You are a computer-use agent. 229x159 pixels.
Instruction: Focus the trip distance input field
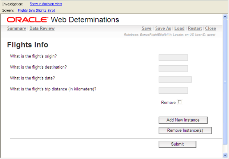173,90
